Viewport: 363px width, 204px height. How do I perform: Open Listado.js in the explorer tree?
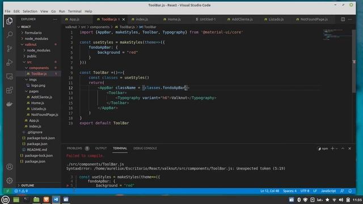coord(39,109)
